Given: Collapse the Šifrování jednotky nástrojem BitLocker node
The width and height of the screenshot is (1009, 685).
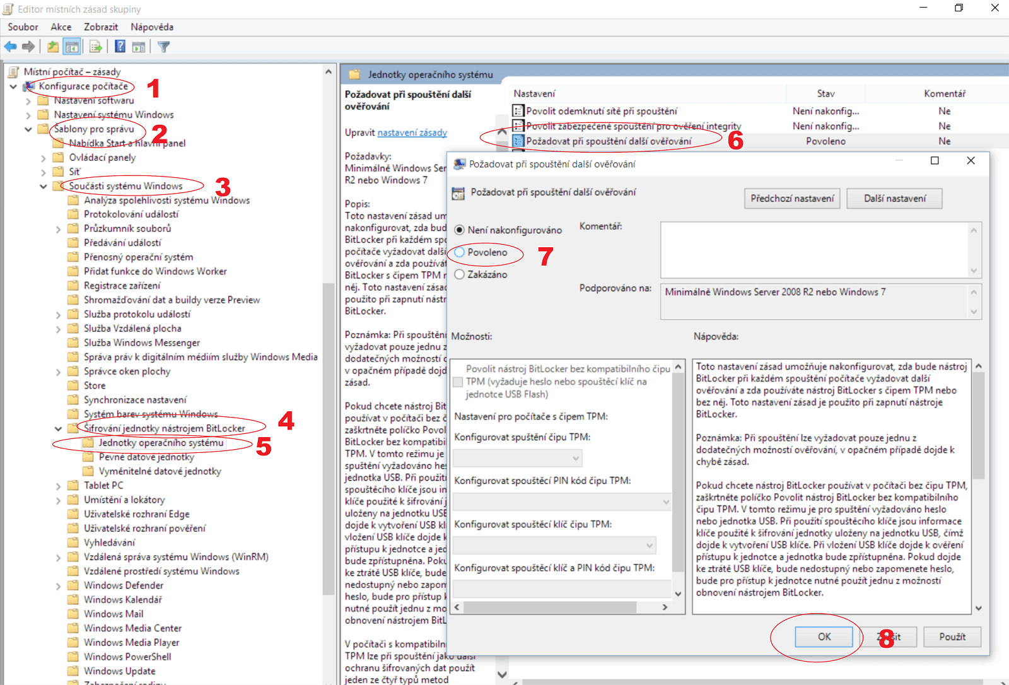Looking at the screenshot, I should (59, 429).
